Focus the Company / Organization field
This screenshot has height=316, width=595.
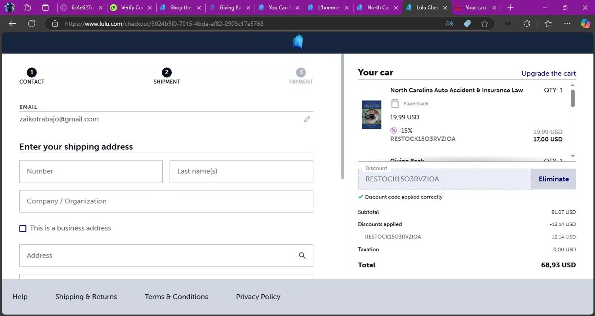click(166, 201)
